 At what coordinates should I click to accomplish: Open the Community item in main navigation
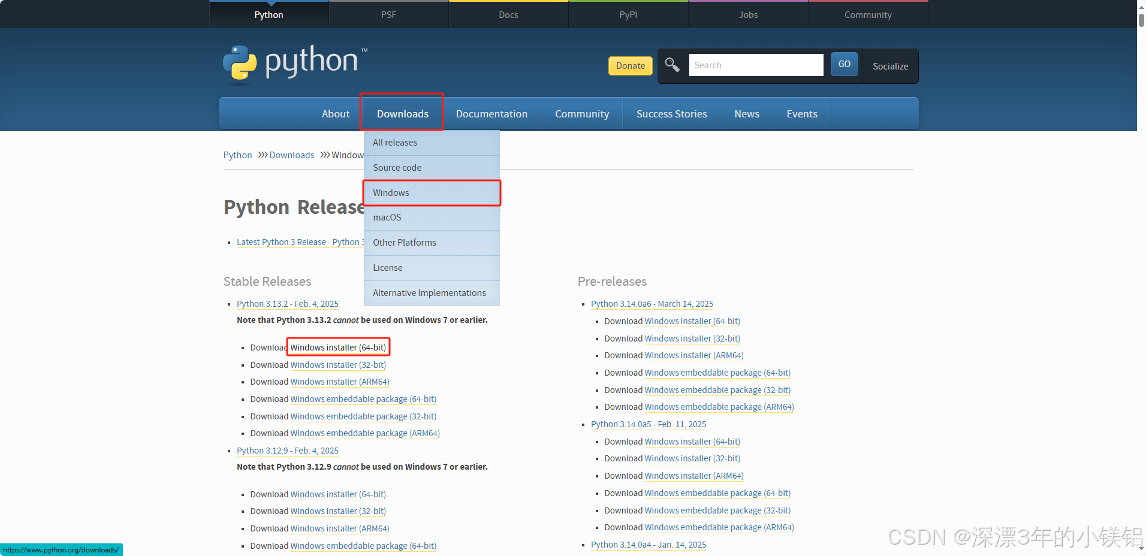pyautogui.click(x=582, y=114)
